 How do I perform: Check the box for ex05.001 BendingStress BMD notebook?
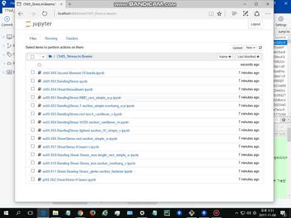click(x=33, y=97)
